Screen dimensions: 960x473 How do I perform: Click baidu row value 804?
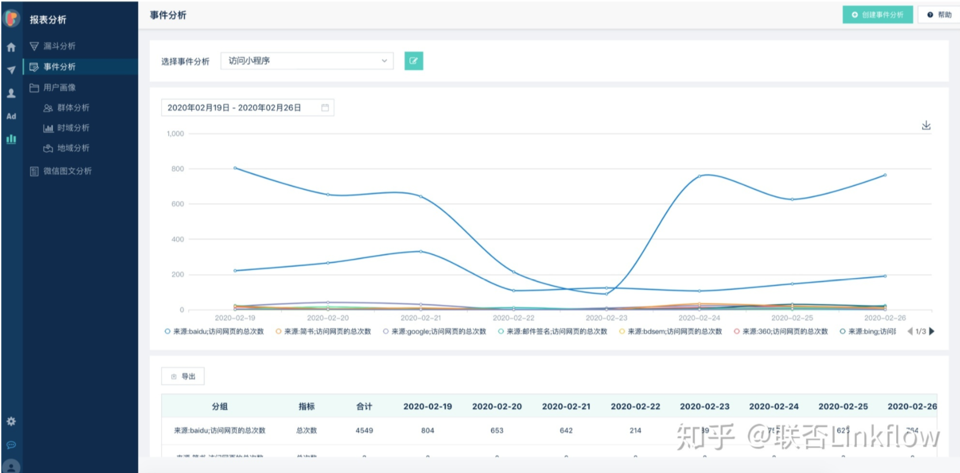click(427, 431)
